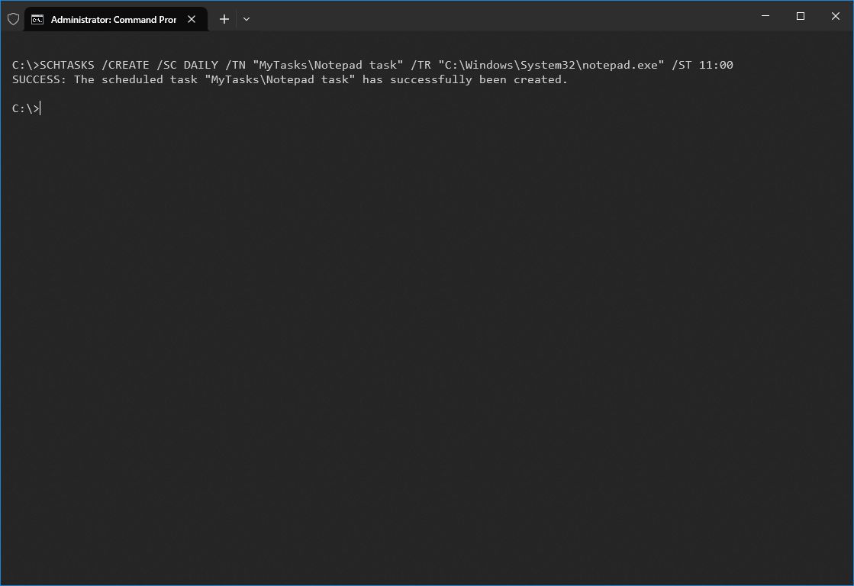
Task: Open the new tab dropdown chevron
Action: [x=246, y=18]
